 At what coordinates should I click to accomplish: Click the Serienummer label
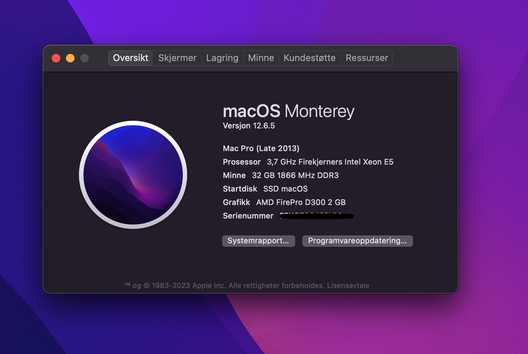click(x=248, y=215)
